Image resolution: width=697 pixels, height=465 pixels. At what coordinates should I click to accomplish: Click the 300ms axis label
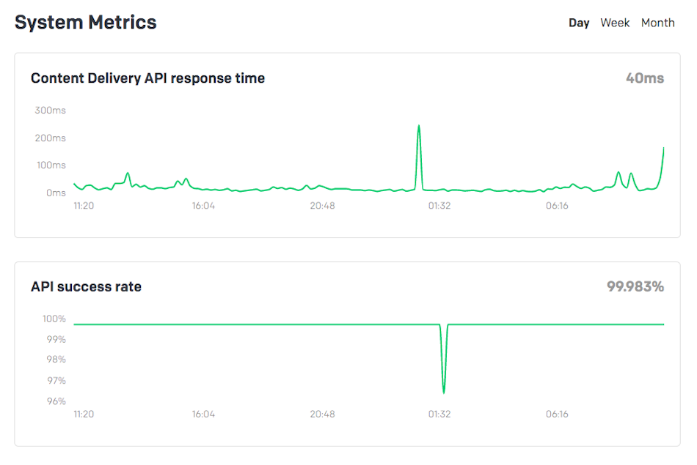coord(50,110)
